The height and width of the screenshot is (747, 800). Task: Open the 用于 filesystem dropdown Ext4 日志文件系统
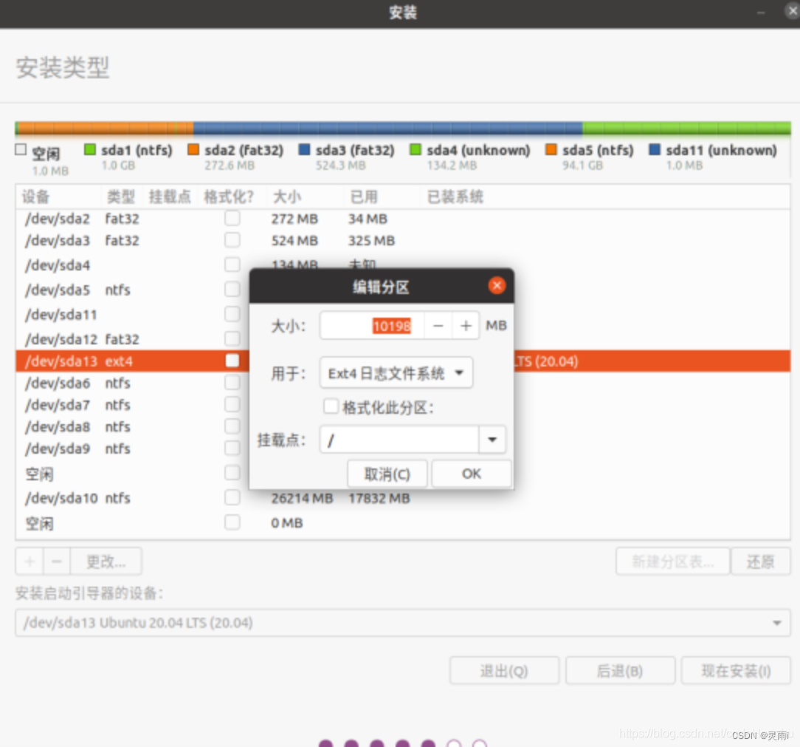tap(396, 373)
